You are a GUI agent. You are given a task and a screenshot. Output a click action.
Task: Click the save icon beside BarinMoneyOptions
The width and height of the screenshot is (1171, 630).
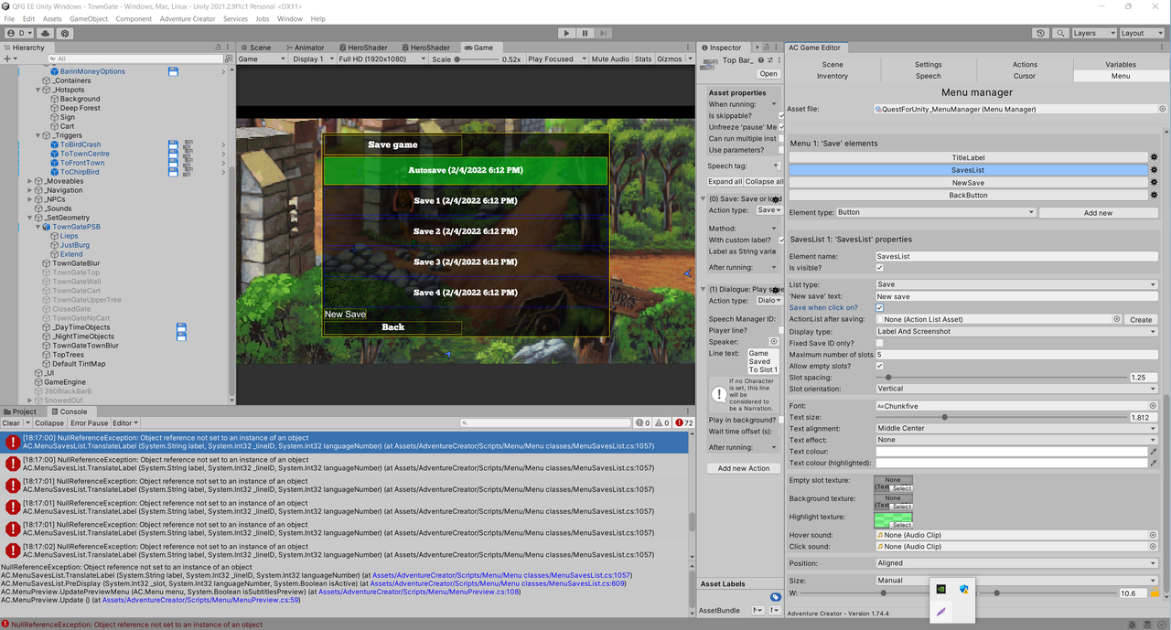pos(173,71)
